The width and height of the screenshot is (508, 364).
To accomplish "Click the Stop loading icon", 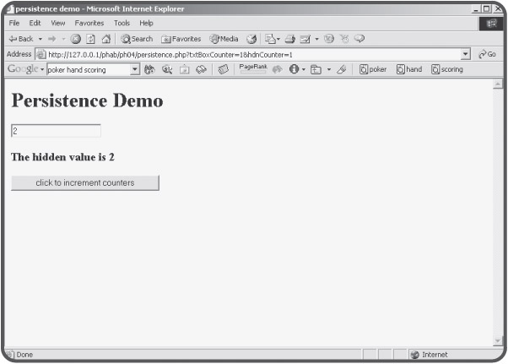I will point(76,39).
